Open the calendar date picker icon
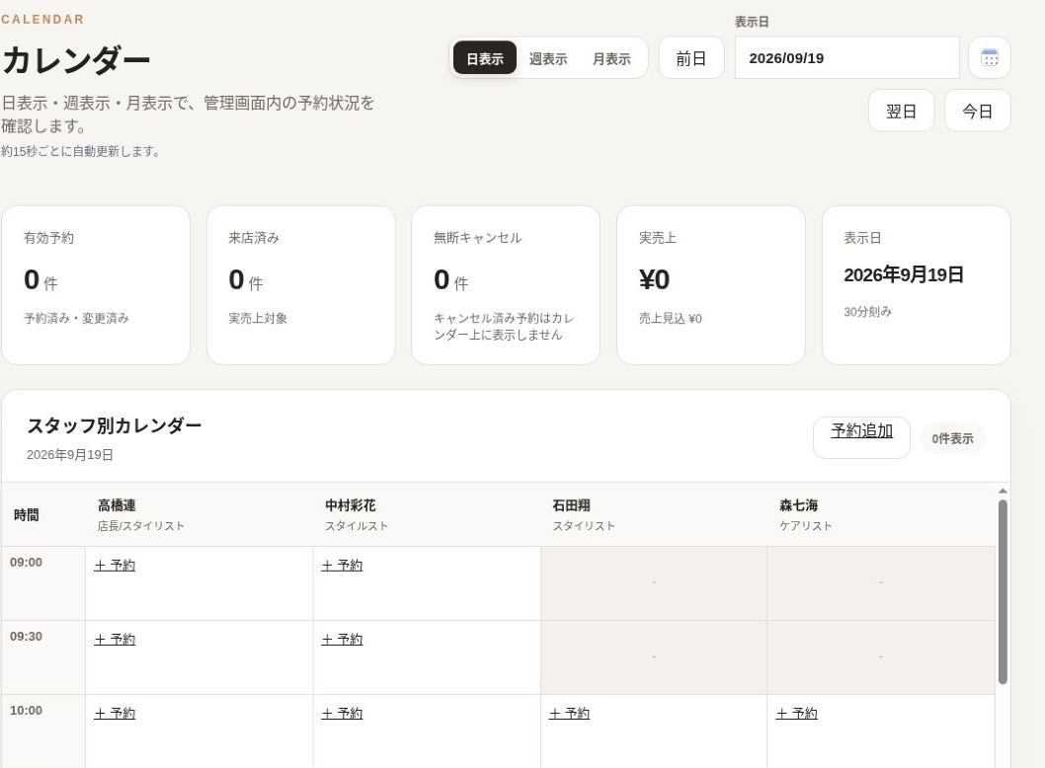 [989, 58]
